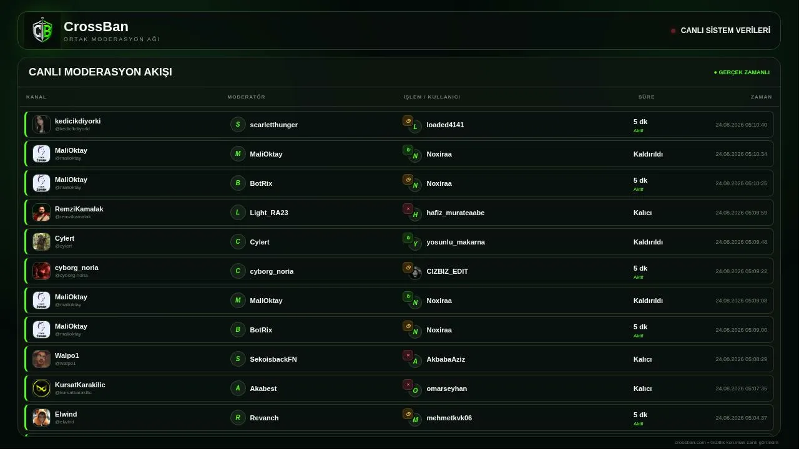Click unban icon beside yosunlu_makarna
Screen dimensions: 799x449
(408, 238)
